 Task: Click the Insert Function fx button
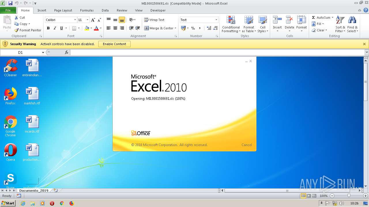tap(67, 52)
